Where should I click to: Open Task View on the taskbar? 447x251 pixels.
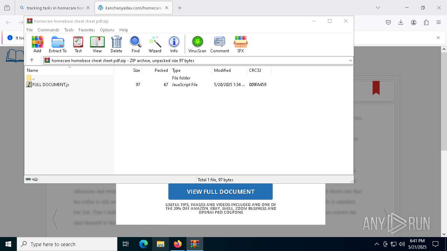tap(126, 244)
